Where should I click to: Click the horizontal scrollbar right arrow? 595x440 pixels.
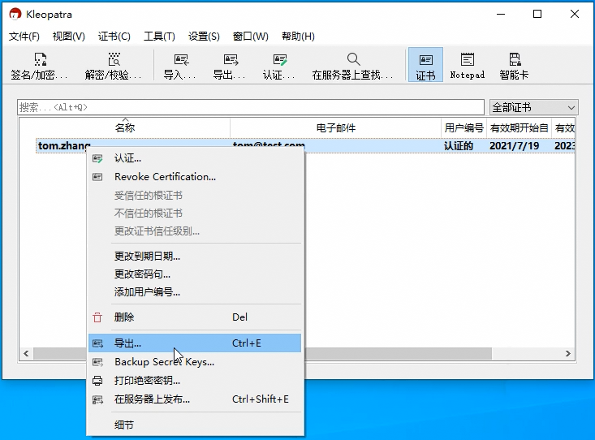[567, 353]
